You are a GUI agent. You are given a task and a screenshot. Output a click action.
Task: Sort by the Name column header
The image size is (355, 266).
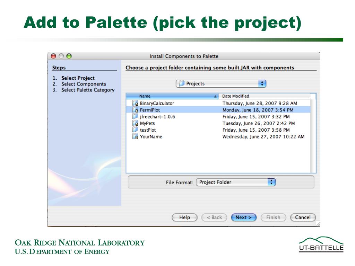(x=172, y=96)
